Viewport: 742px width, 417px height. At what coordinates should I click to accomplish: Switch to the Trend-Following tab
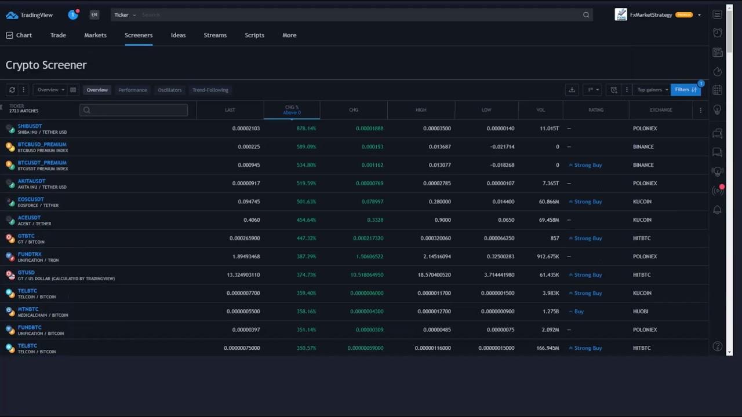[210, 90]
